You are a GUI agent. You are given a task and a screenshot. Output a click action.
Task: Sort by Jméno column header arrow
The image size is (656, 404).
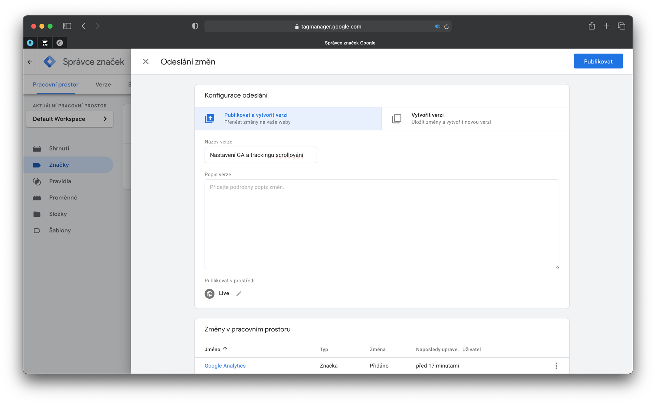(225, 349)
